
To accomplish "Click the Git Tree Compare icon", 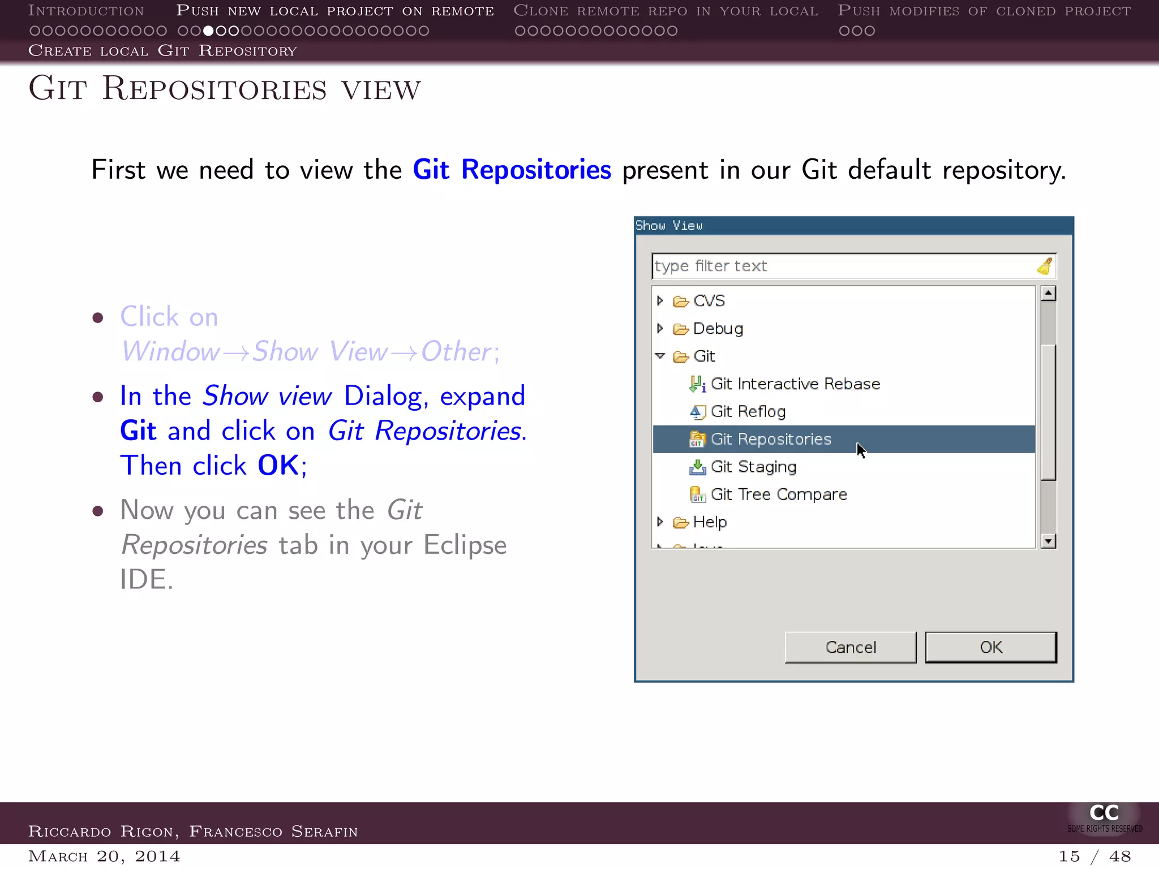I will click(x=697, y=494).
